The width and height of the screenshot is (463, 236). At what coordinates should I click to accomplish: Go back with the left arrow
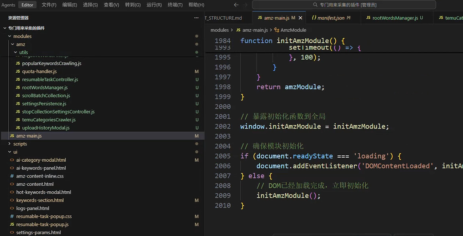pyautogui.click(x=236, y=5)
